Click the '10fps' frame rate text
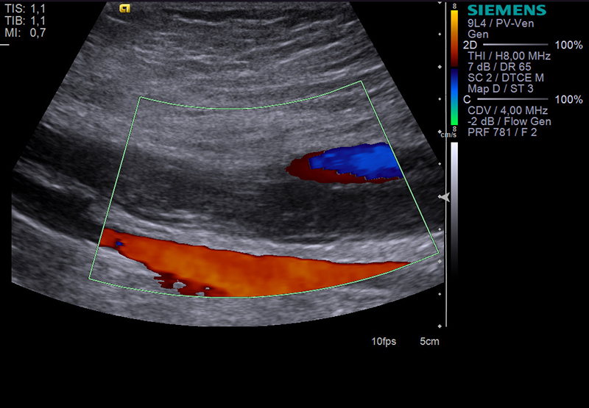589x408 pixels. (x=384, y=342)
